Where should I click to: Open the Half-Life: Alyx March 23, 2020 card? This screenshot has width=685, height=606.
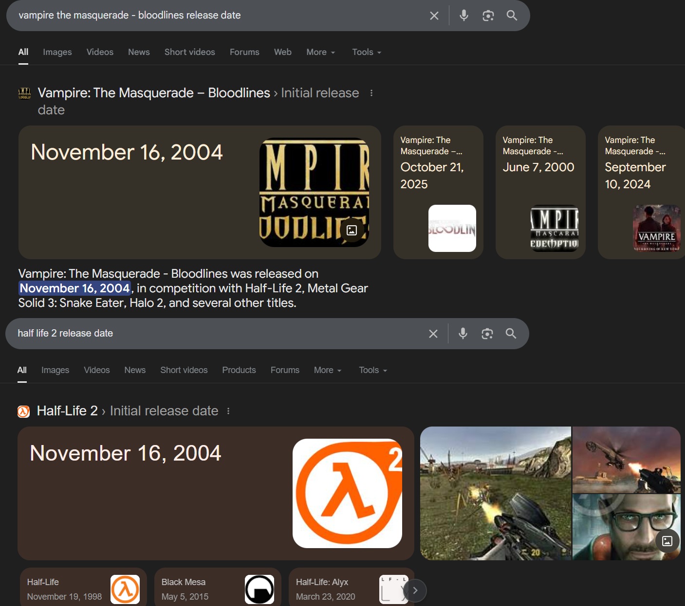pyautogui.click(x=352, y=587)
